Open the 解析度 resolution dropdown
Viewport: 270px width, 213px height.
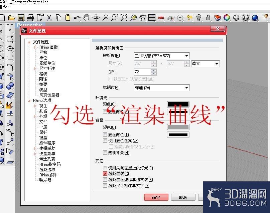point(161,56)
